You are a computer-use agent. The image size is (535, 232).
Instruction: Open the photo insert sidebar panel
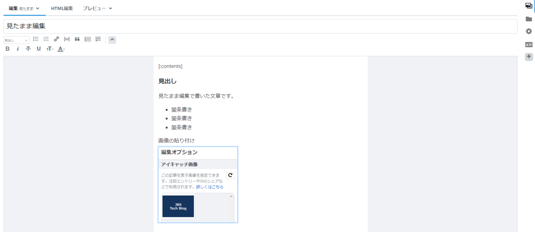pyautogui.click(x=529, y=6)
